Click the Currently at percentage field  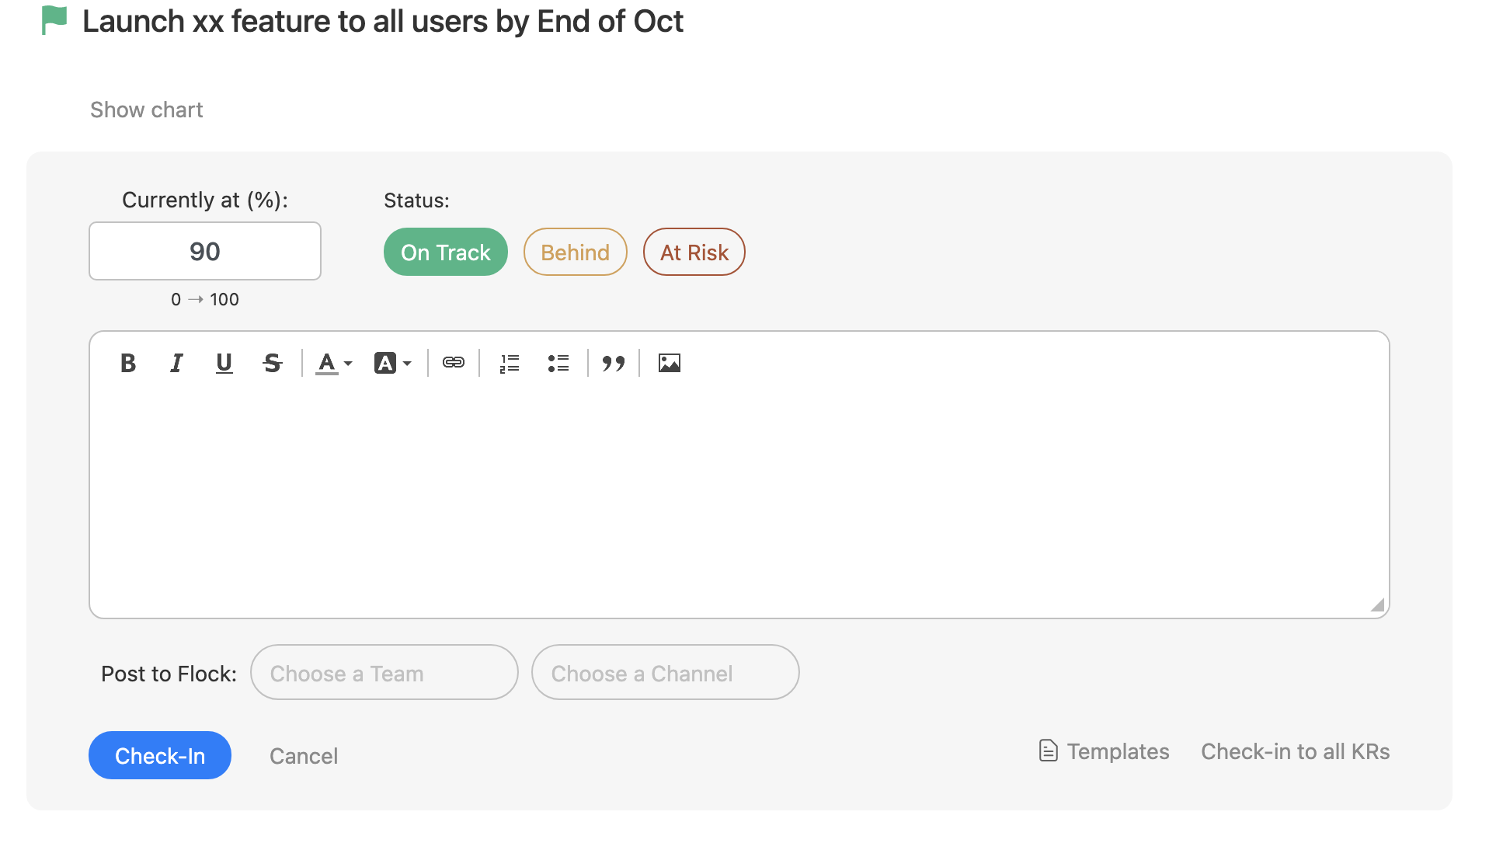(x=205, y=251)
